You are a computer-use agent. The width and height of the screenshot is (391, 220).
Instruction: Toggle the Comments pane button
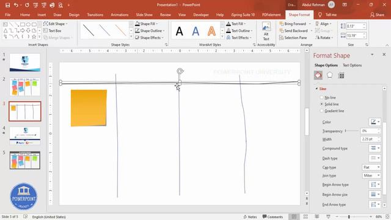click(x=272, y=217)
